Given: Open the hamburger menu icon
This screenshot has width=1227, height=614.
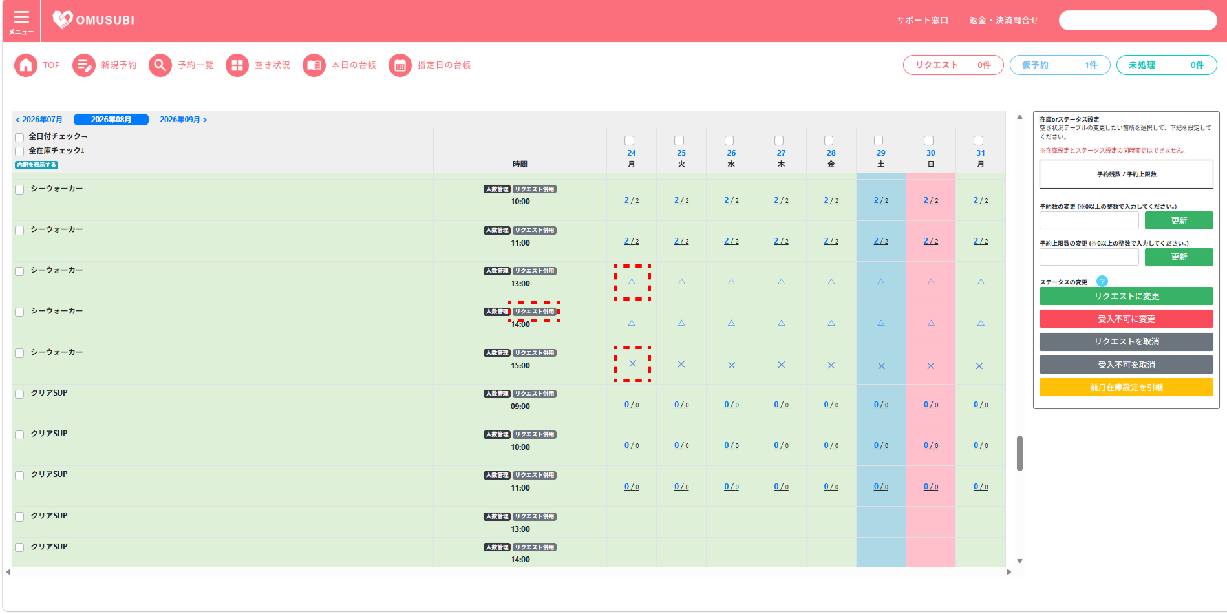Looking at the screenshot, I should click(x=21, y=17).
